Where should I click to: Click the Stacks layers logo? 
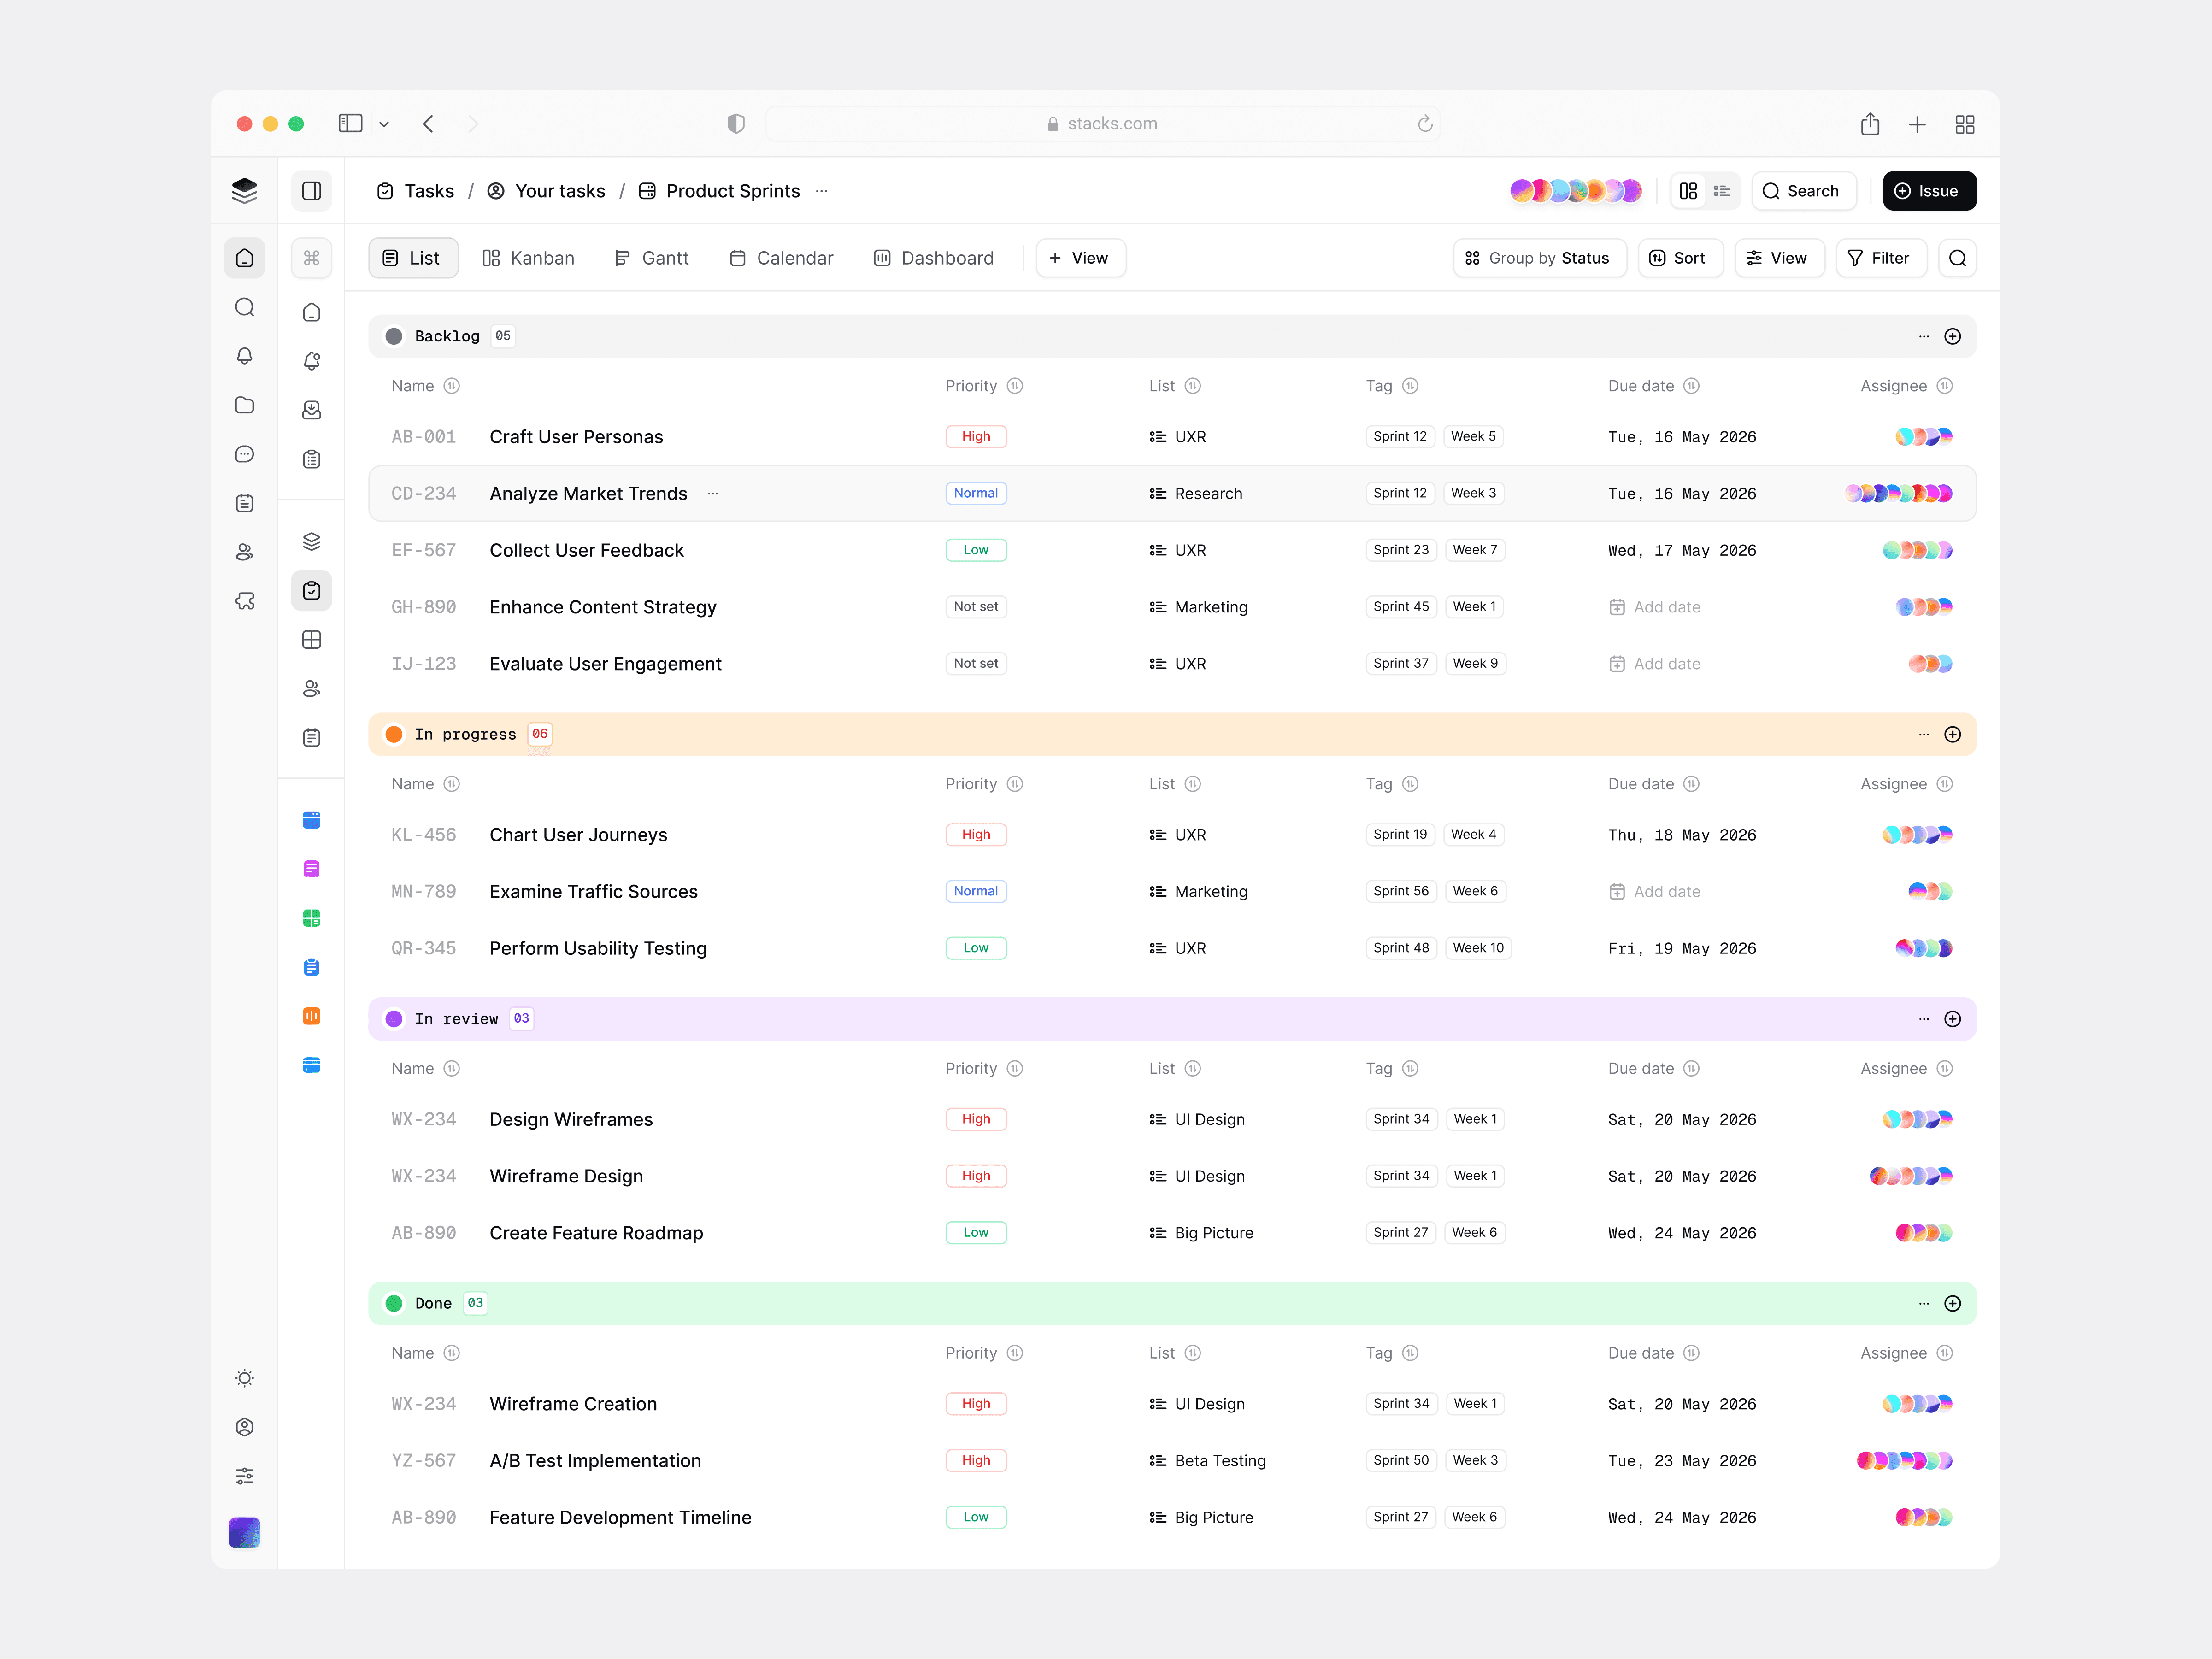244,190
